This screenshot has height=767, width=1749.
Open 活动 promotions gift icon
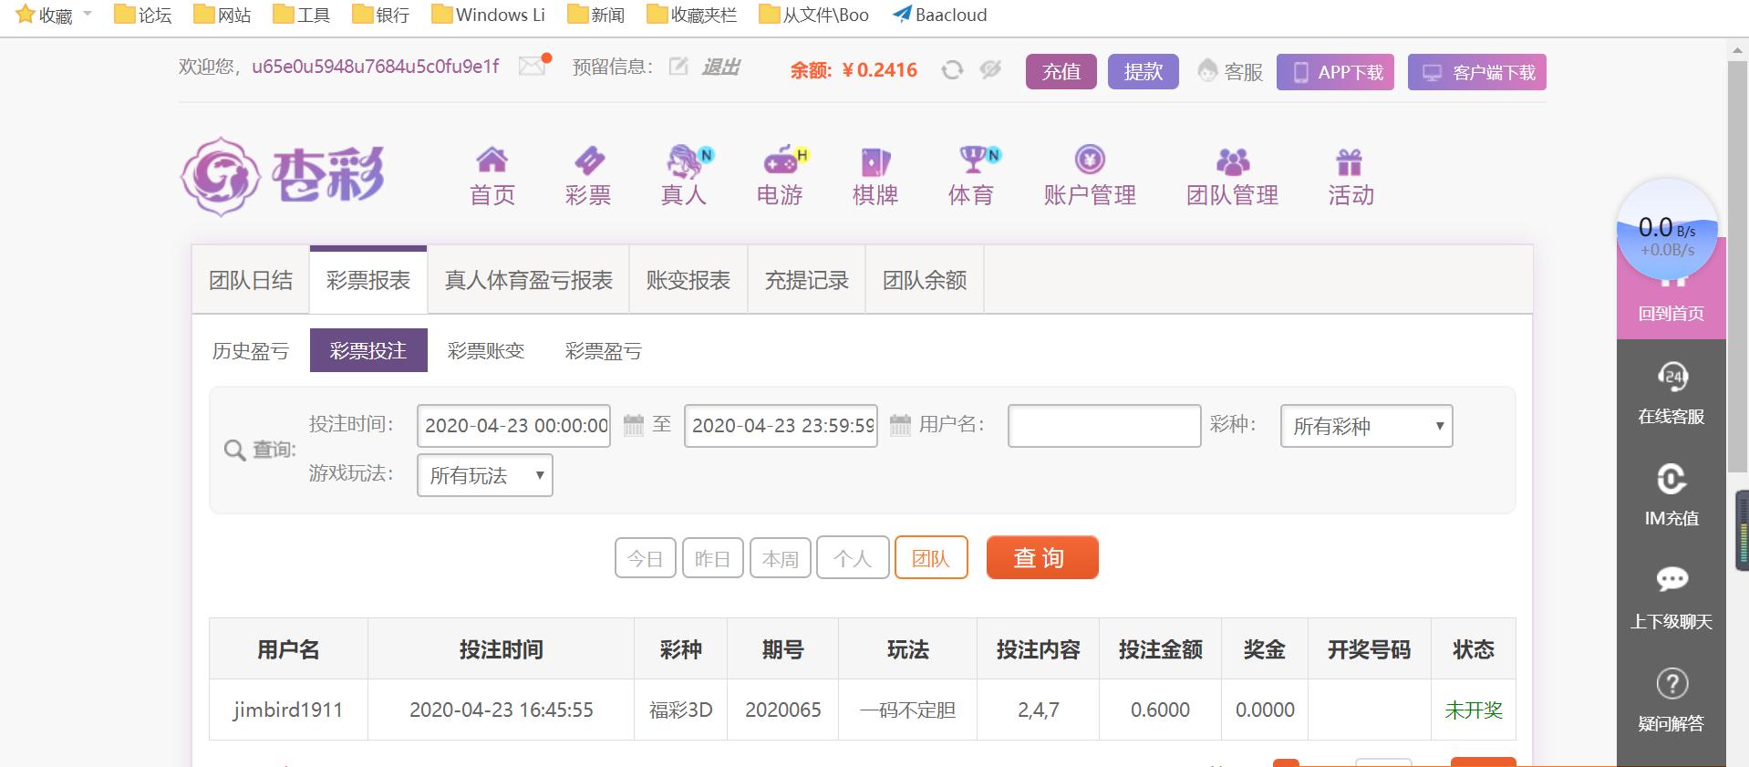1350,161
